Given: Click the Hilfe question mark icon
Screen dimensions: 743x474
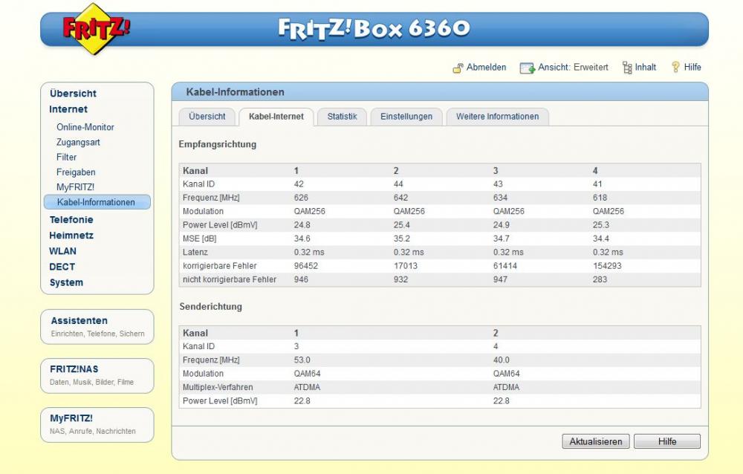Looking at the screenshot, I should pos(675,68).
